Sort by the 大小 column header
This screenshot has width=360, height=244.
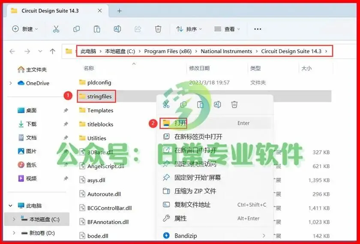point(306,68)
